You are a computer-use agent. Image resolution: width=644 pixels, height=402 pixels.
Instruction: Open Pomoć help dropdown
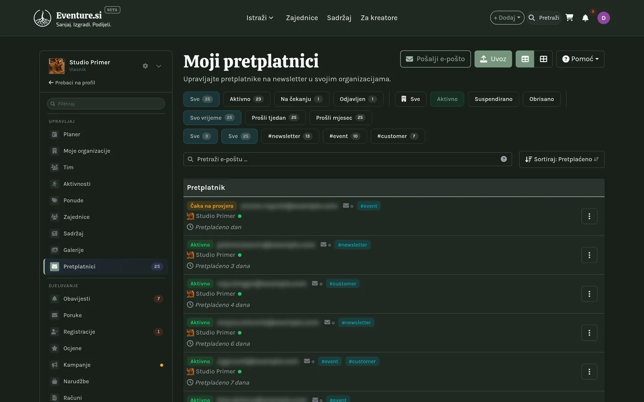point(580,59)
